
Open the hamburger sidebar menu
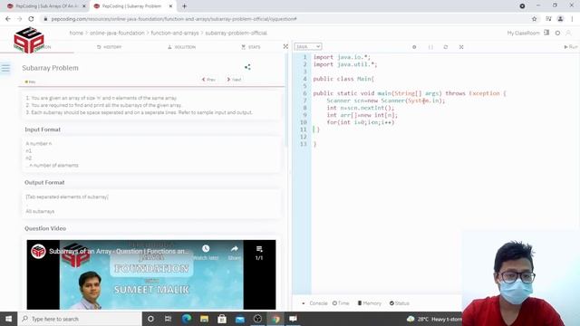[x=5, y=69]
